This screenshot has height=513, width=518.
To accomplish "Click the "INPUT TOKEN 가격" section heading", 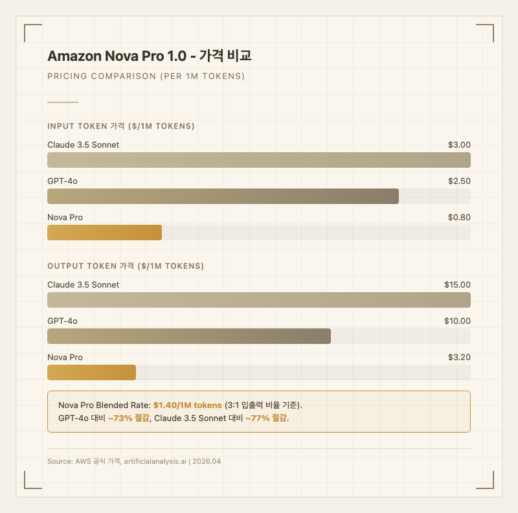I will pos(121,126).
